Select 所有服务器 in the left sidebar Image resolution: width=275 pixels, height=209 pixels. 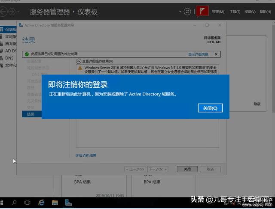pos(9,44)
